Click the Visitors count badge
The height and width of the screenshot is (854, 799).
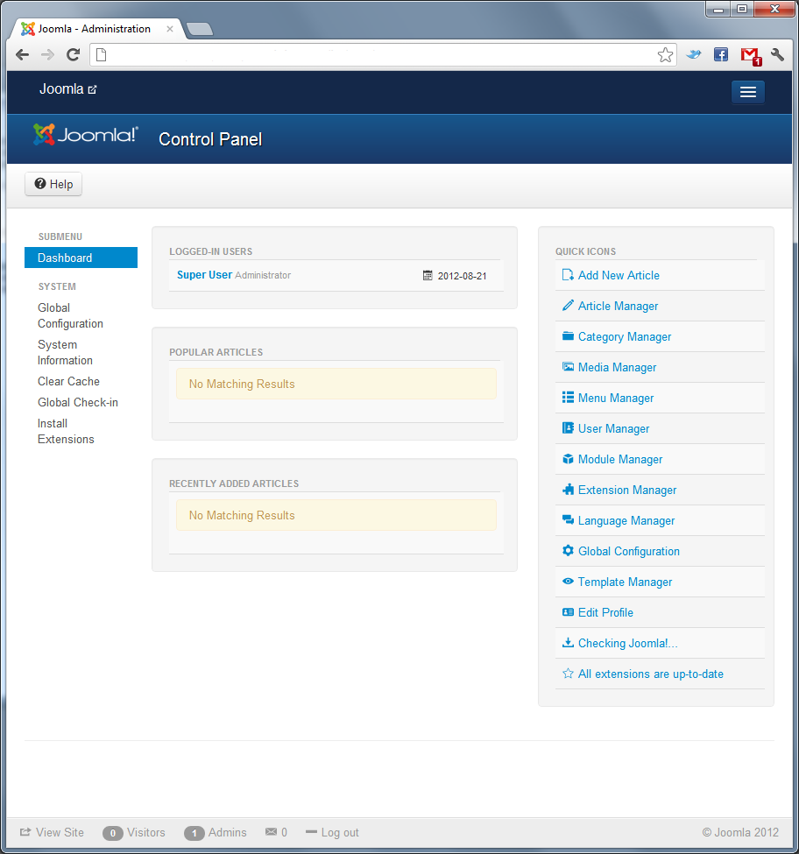tap(113, 833)
